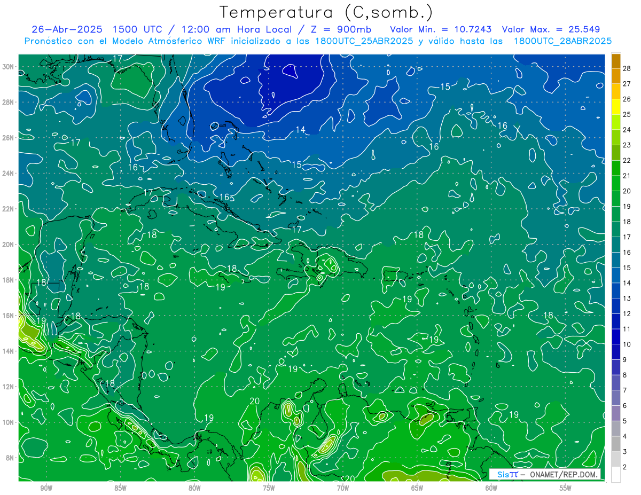This screenshot has height=495, width=641.
Task: Click the "65W" longitude axis label
Action: click(417, 488)
